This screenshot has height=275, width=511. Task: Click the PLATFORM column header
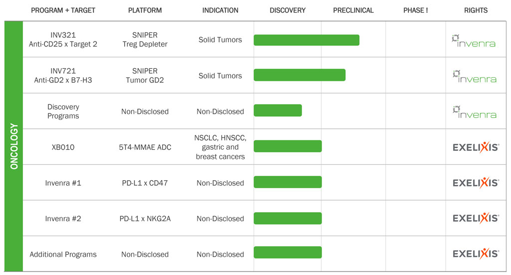(x=145, y=10)
